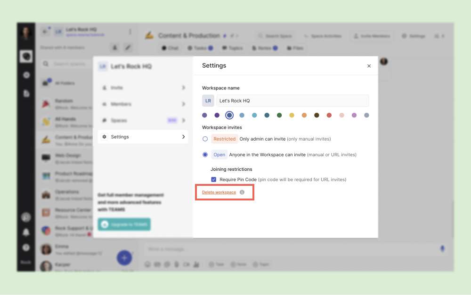Image resolution: width=471 pixels, height=295 pixels.
Task: Click the Upgrade to TEAMS button
Action: (124, 225)
